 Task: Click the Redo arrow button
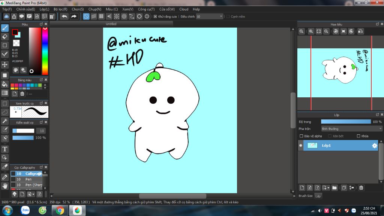click(74, 16)
